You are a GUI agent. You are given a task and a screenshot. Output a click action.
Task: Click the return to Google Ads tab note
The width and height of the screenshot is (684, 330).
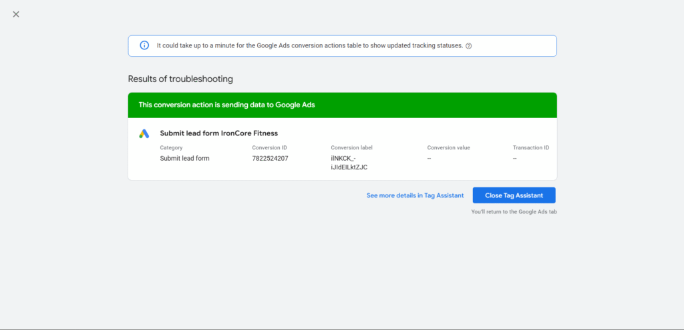(514, 211)
